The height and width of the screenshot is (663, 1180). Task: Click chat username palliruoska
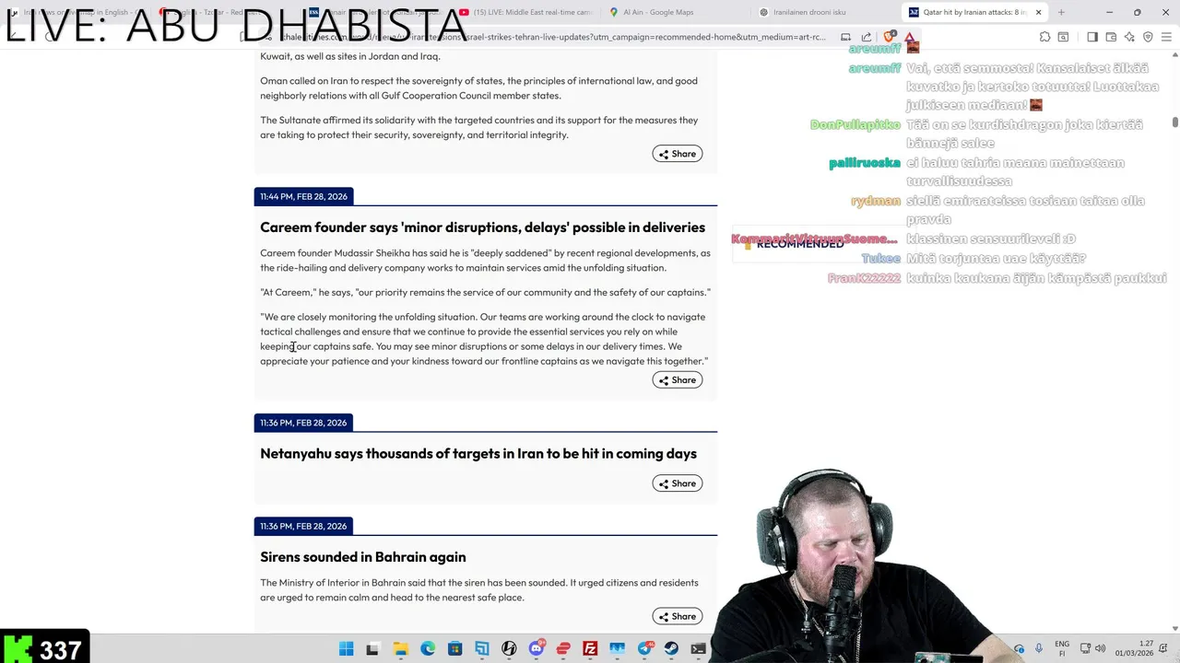click(865, 163)
